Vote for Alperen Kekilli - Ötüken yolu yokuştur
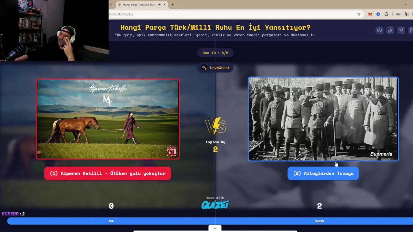 pyautogui.click(x=107, y=173)
